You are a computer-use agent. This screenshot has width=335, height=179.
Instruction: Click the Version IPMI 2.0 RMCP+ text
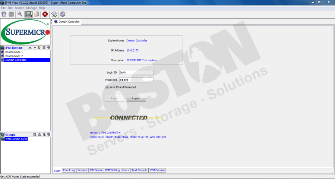point(105,133)
